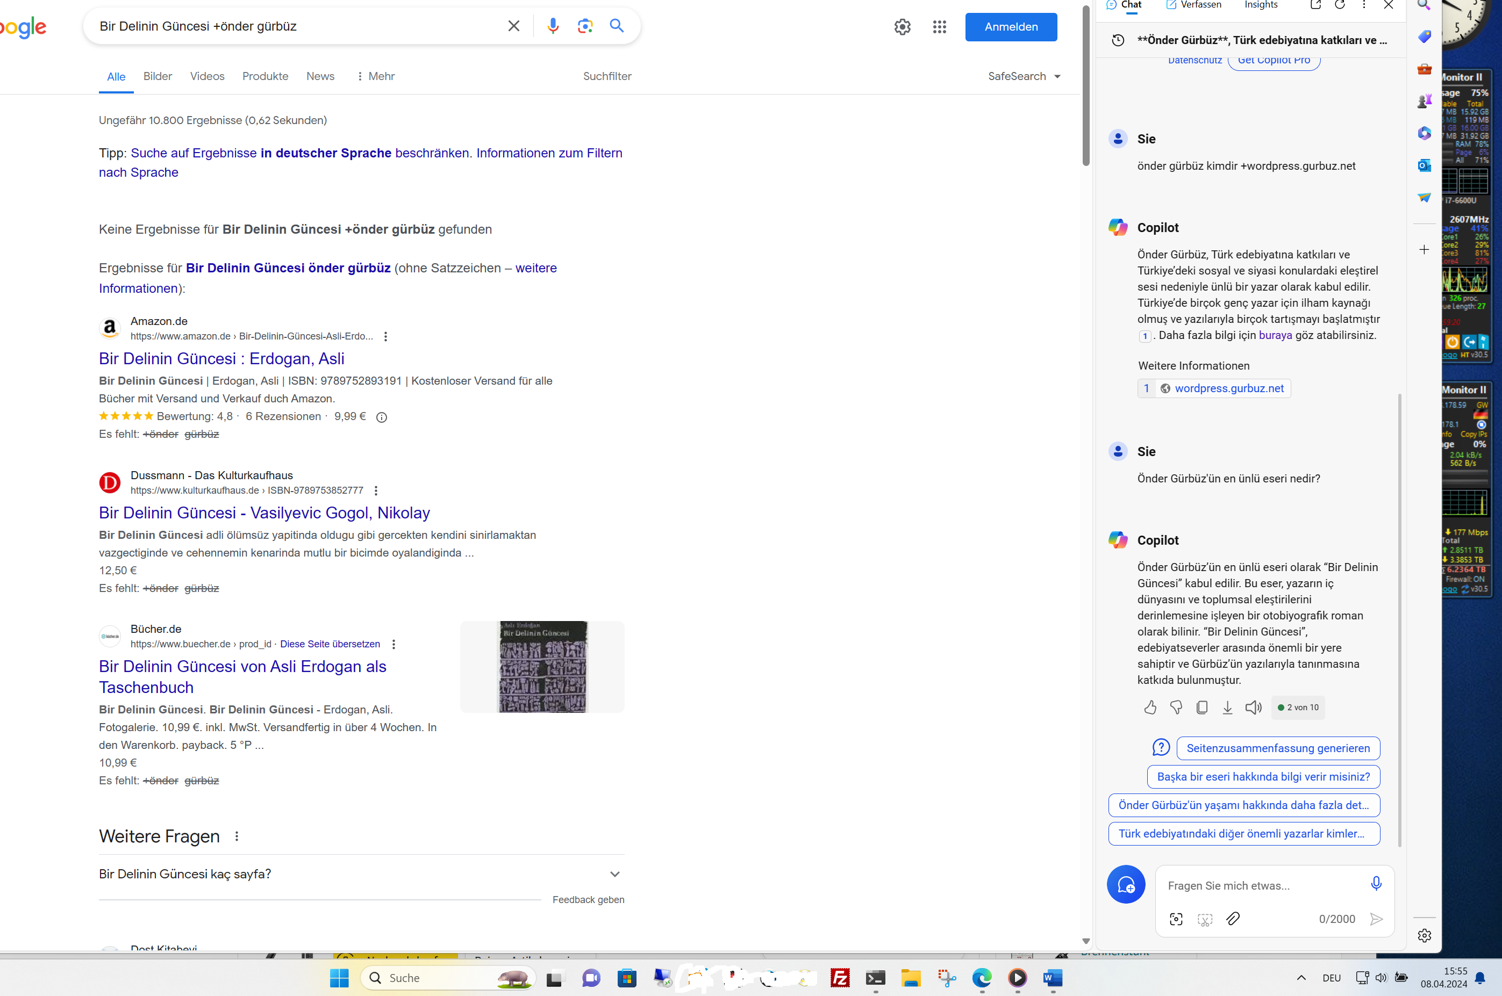Use Copilot microphone voice input
Viewport: 1502px width, 996px height.
coord(1376,884)
